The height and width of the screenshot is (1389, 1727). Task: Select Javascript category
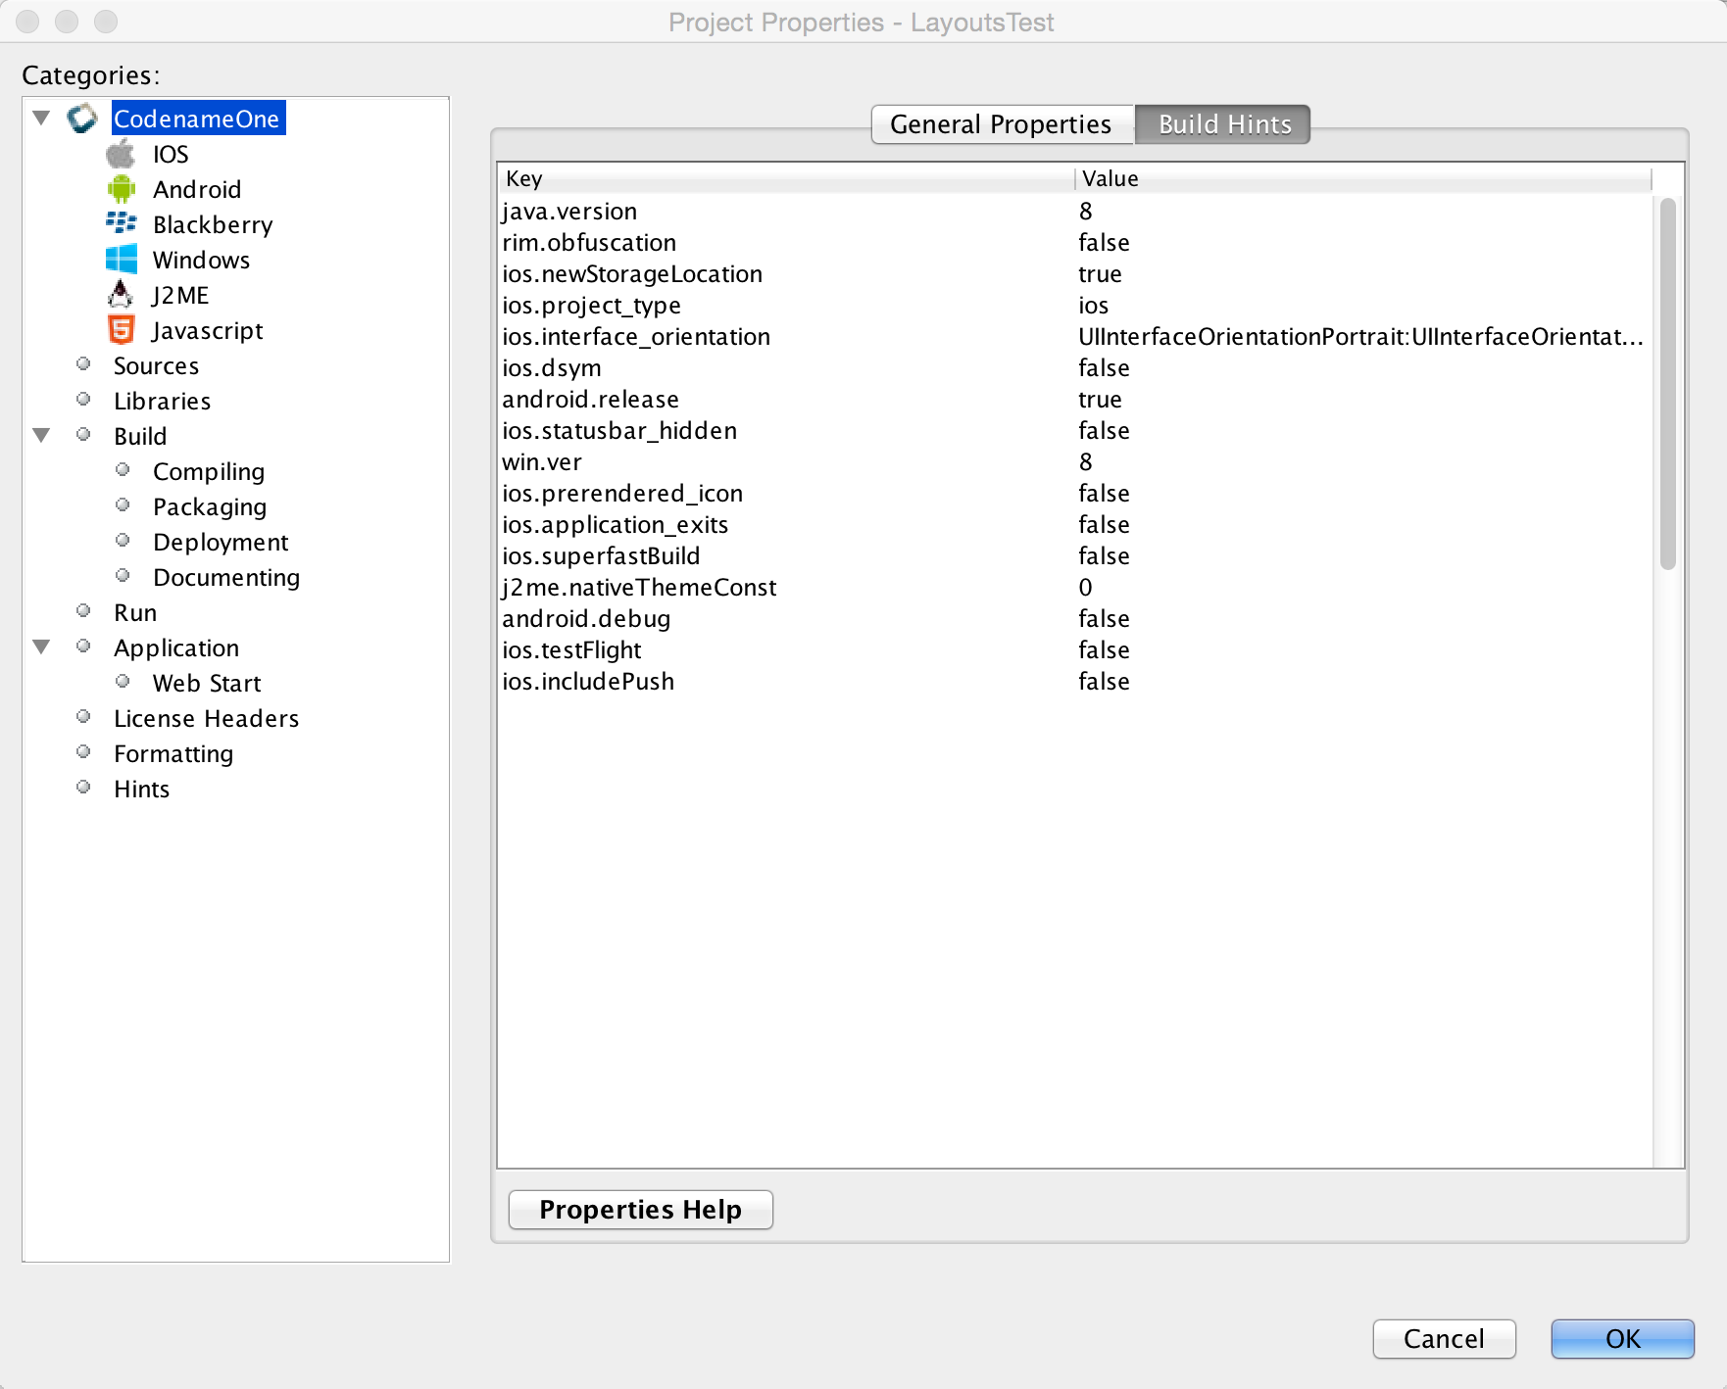click(x=207, y=330)
